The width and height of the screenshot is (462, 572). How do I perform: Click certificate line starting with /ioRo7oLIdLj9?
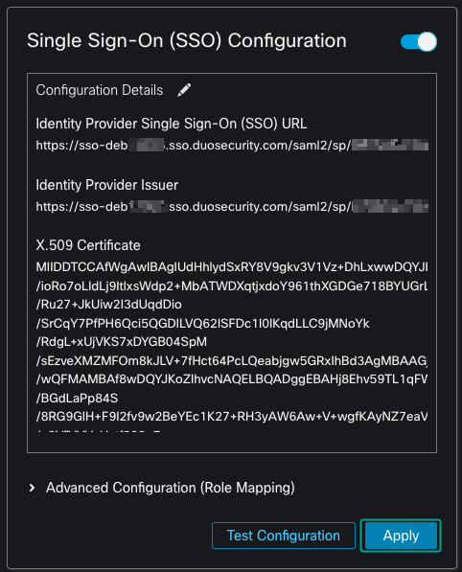point(232,286)
